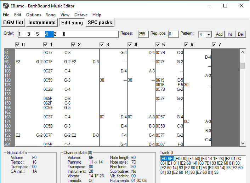
Task: Toggle channel 3 checkbox
Action: [x=102, y=45]
